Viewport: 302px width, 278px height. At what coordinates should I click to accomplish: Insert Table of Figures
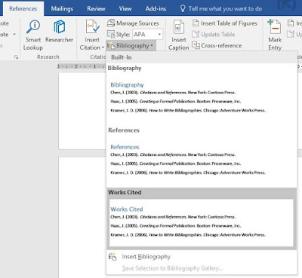[x=225, y=23]
